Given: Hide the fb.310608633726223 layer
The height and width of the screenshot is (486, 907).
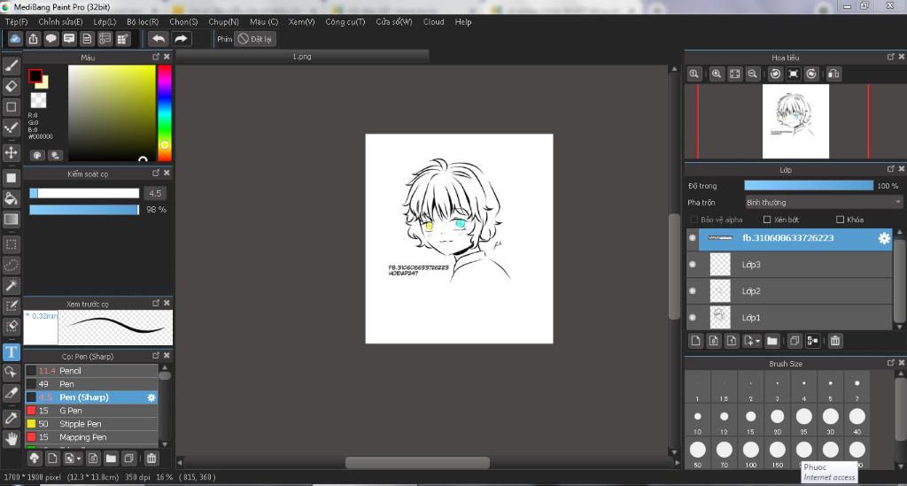Looking at the screenshot, I should click(x=693, y=237).
